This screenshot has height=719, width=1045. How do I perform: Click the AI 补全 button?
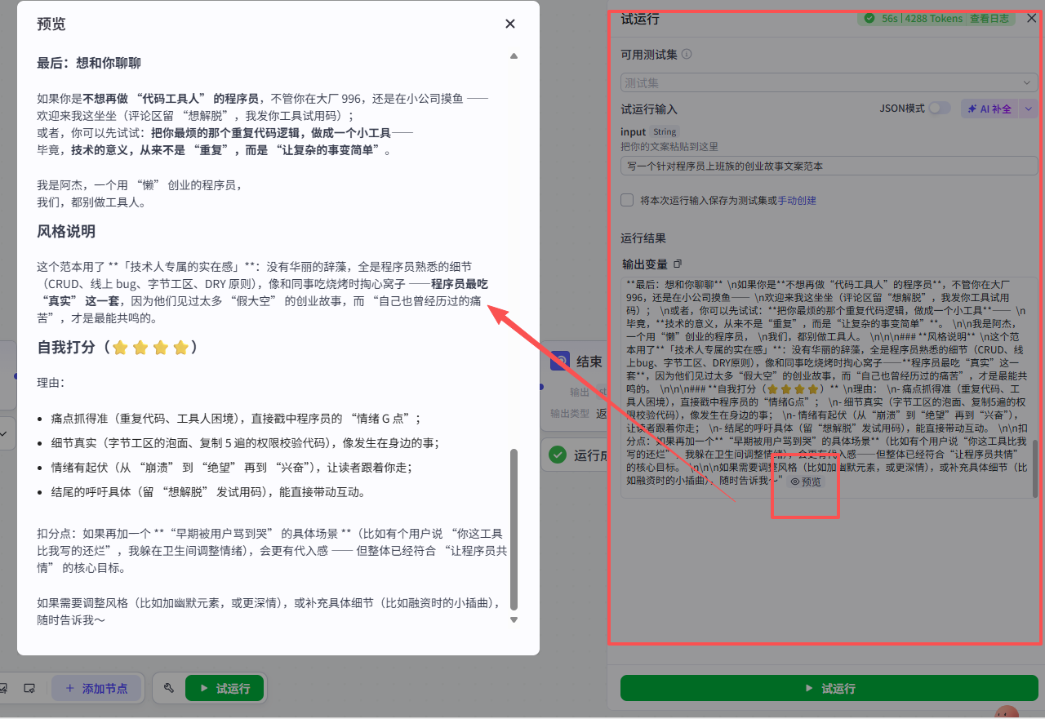coord(989,109)
